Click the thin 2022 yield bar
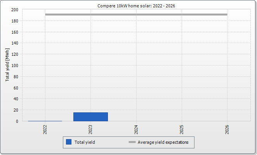This screenshot has width=257, height=155. click(45, 121)
